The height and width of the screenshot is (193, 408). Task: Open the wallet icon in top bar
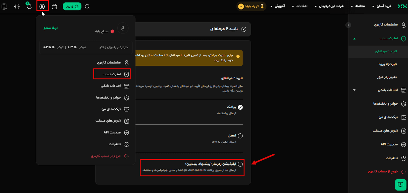click(x=55, y=6)
